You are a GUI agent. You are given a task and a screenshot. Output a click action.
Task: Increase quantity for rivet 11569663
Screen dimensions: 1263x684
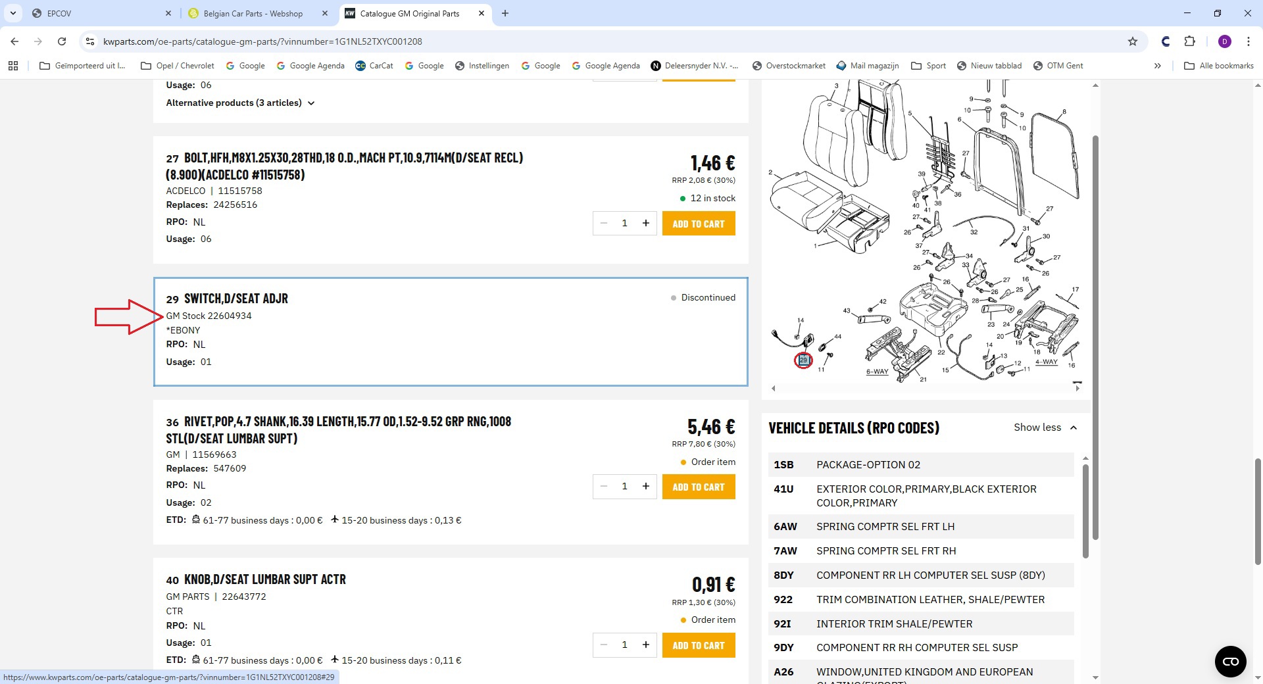(646, 487)
